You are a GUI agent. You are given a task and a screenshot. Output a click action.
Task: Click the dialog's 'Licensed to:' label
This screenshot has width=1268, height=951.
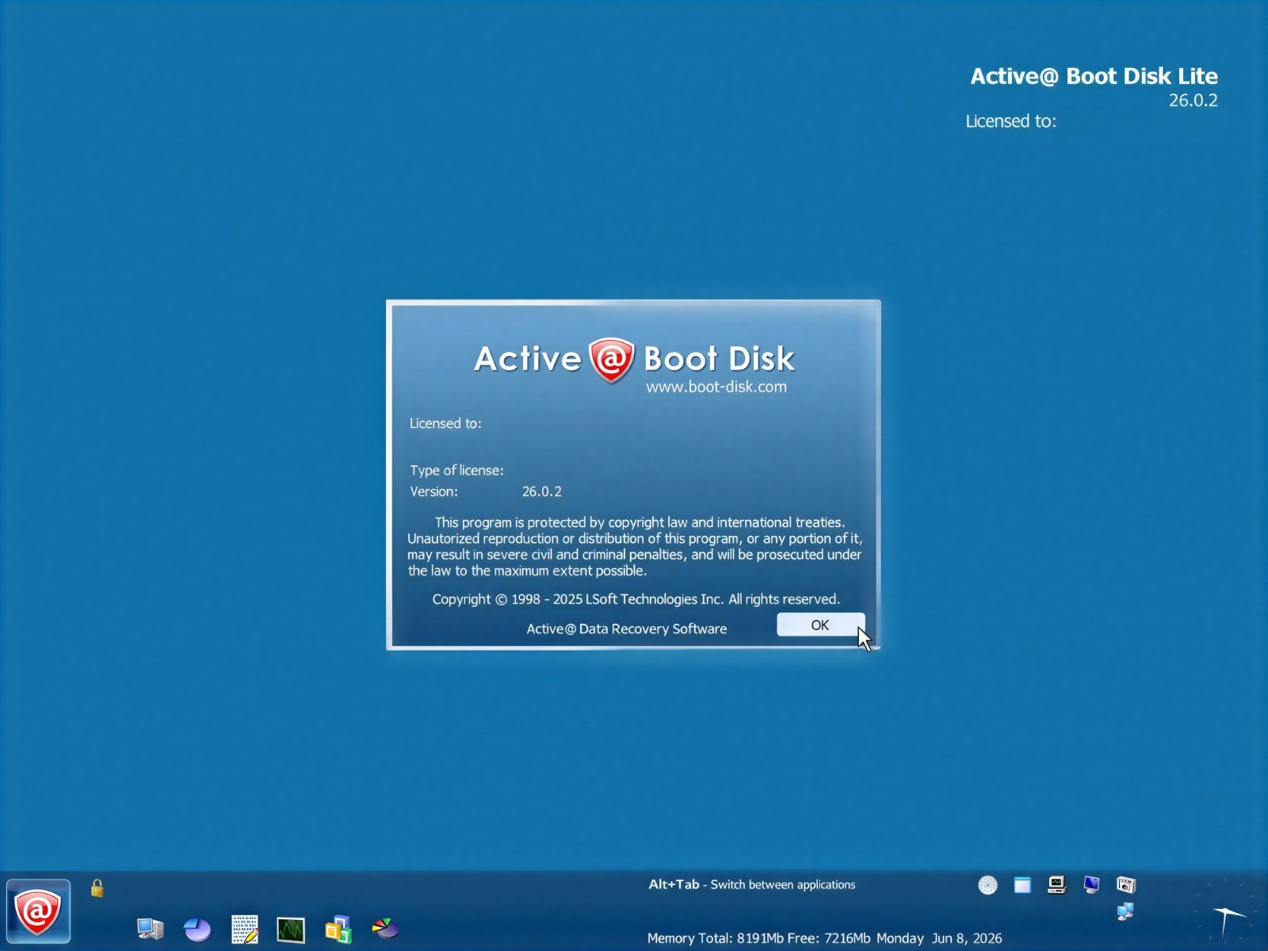tap(445, 423)
